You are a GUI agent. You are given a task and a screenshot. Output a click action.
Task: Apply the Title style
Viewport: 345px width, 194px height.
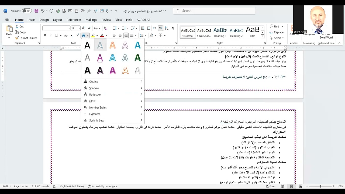pos(252,32)
